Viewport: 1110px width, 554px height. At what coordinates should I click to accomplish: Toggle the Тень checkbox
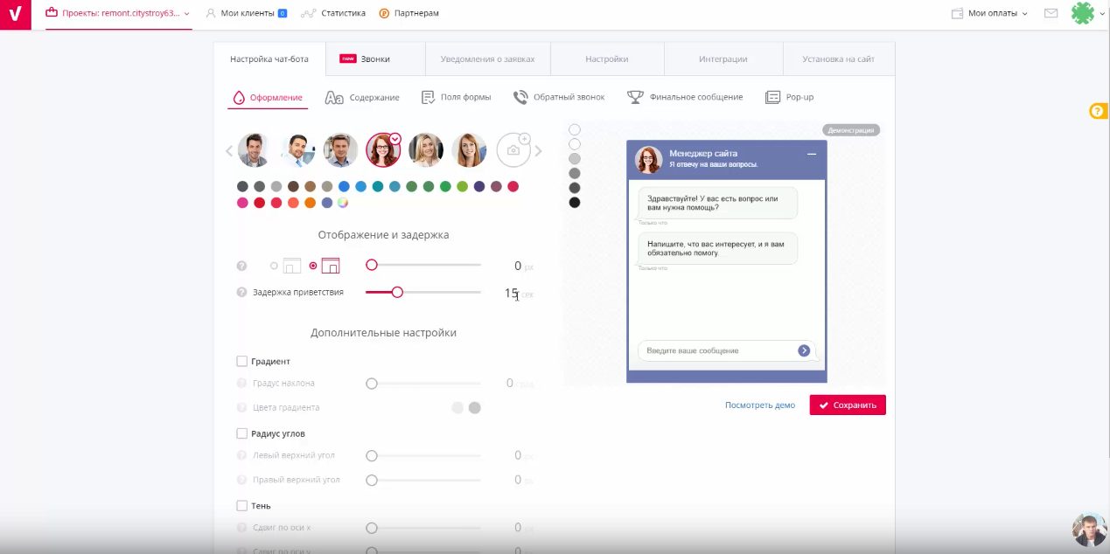coord(242,506)
